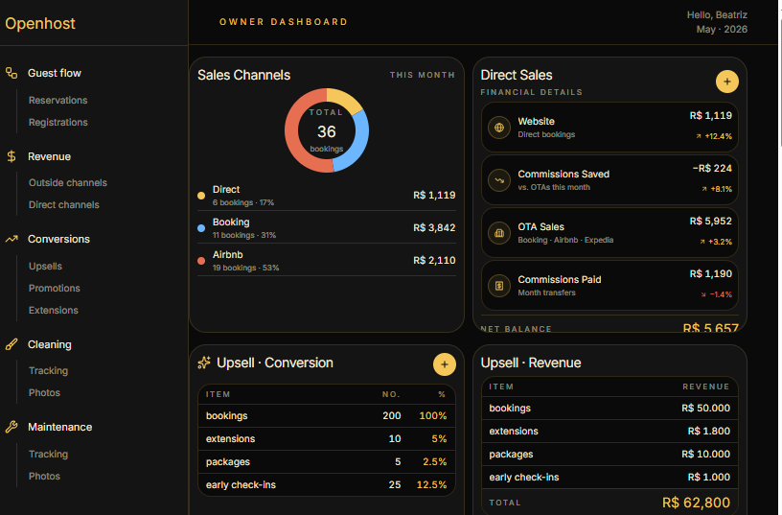Open the Commissions Saved card
This screenshot has width=782, height=515.
(x=609, y=180)
